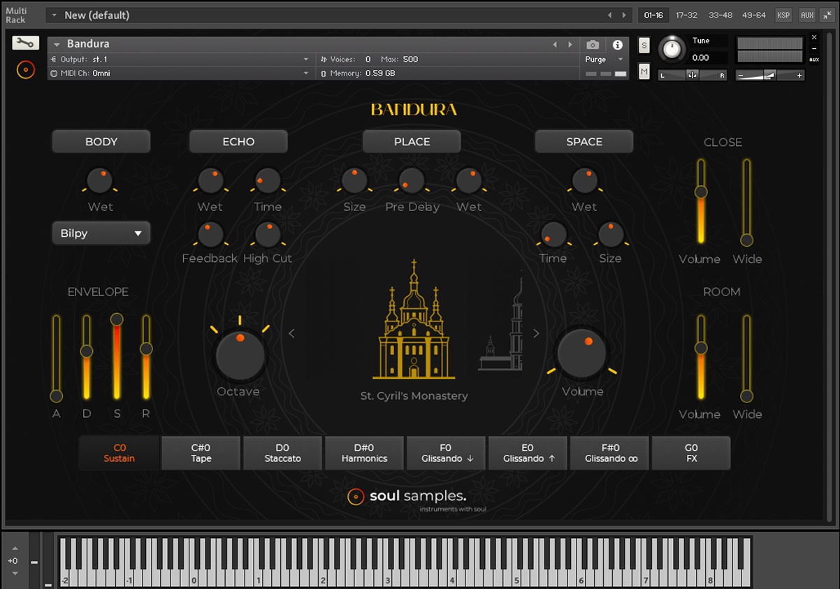Click the large Octave knob

coord(240,355)
